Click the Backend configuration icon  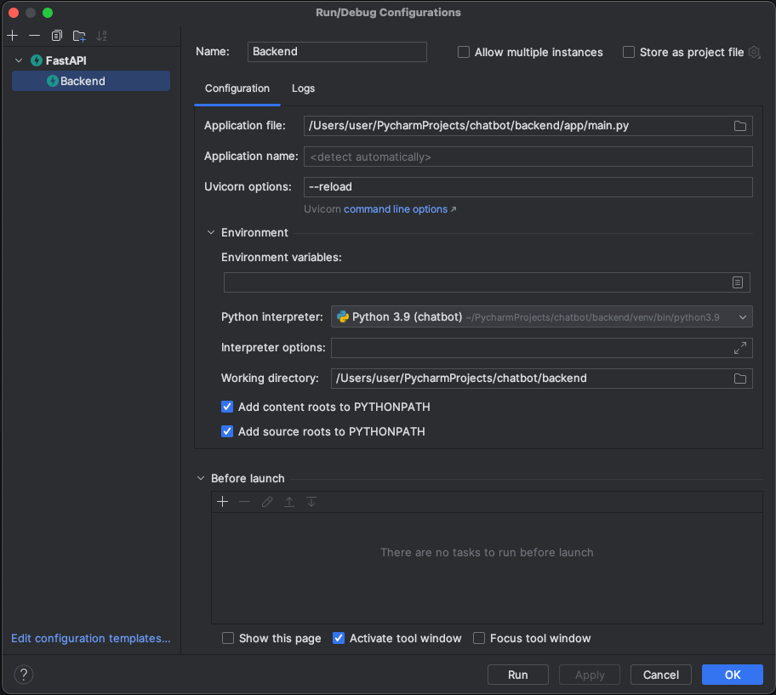pos(53,81)
